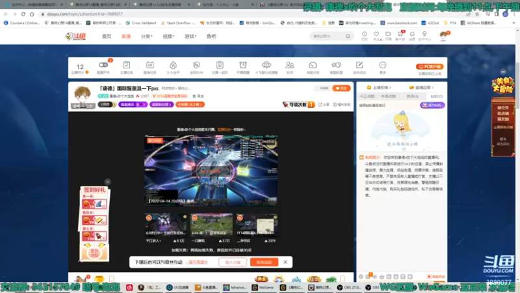Image resolution: width=520 pixels, height=293 pixels.
Task: Open the history clock icon
Action: coord(364,35)
